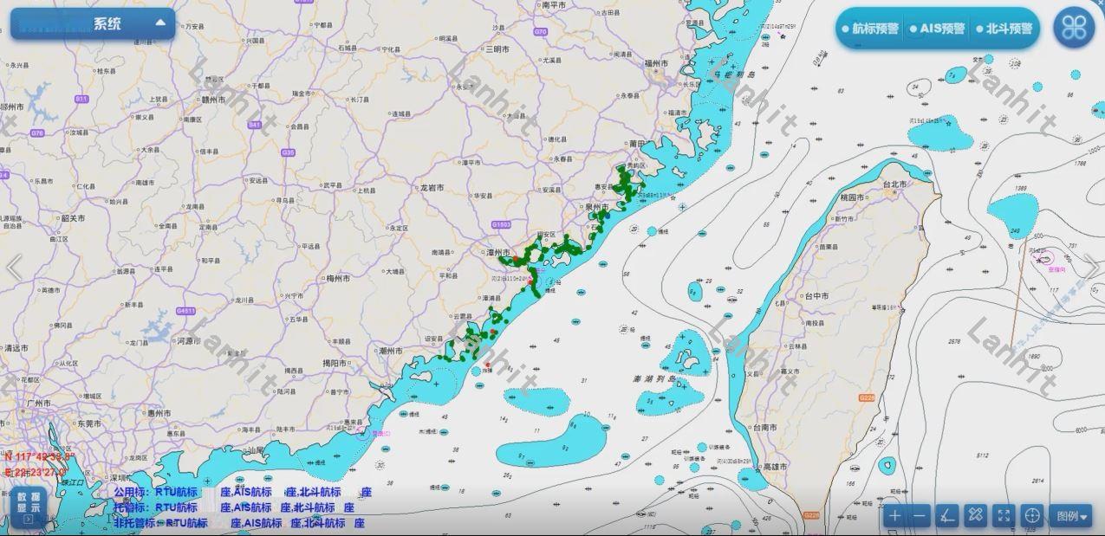1105x536 pixels.
Task: Toggle fullscreen map view
Action: click(1004, 516)
